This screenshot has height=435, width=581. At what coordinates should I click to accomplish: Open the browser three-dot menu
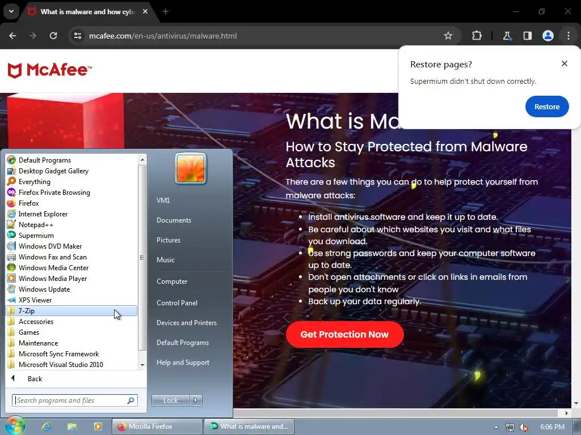pos(569,36)
